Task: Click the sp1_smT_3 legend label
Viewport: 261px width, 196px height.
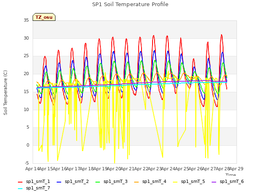Action: [115, 181]
